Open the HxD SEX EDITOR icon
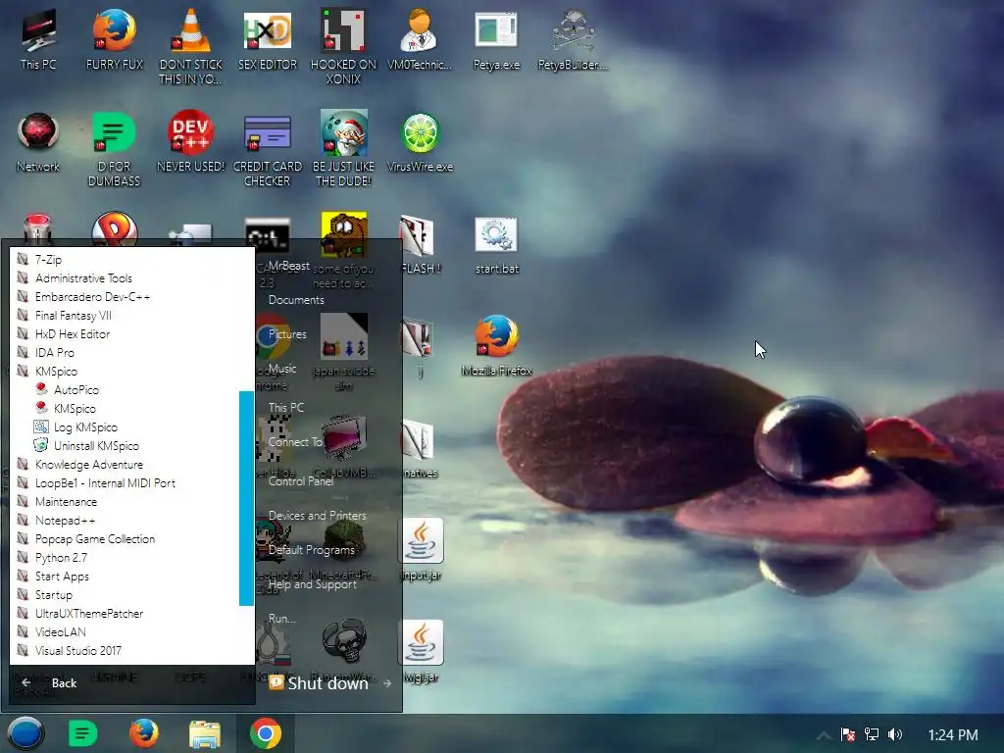 268,39
